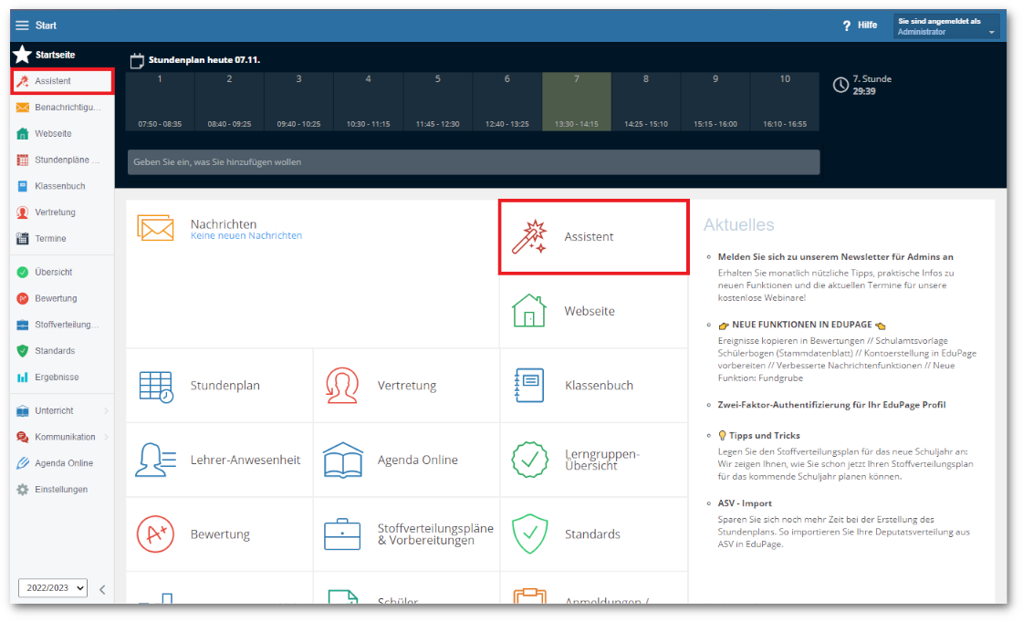1023x621 pixels.
Task: Collapse the sidebar with the left chevron
Action: click(x=102, y=590)
